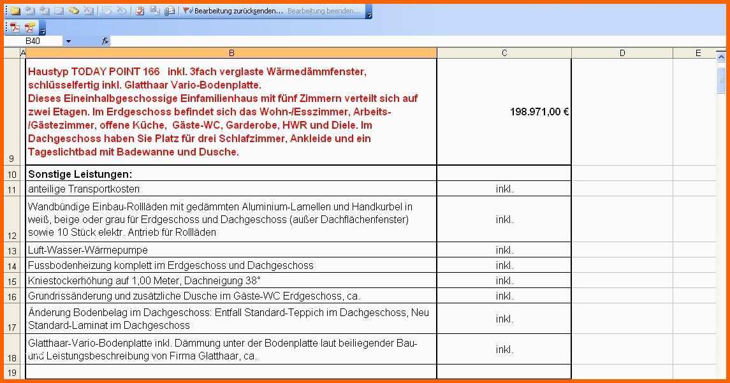Click Bearbeitung beenden button
Screen dimensions: 730x383
click(x=324, y=11)
